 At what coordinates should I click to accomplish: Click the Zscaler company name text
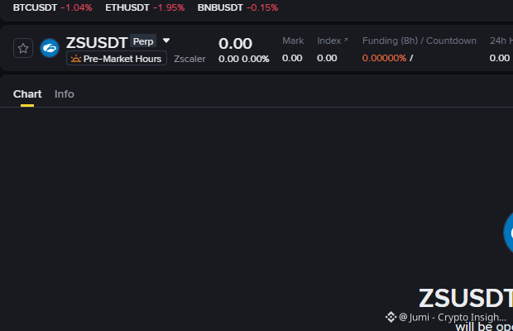click(x=189, y=59)
